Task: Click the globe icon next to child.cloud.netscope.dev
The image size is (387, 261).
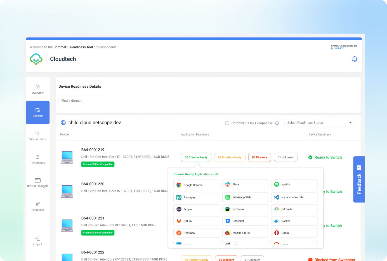Action: click(x=63, y=122)
